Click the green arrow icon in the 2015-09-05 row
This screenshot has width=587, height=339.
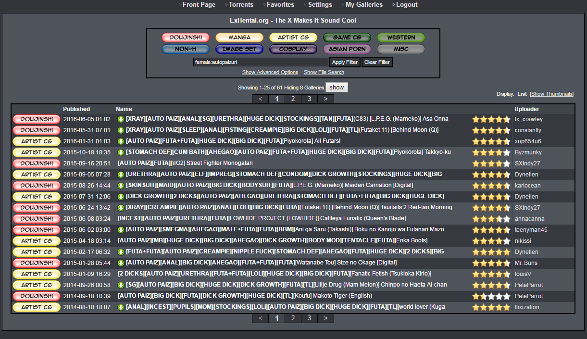pos(121,175)
